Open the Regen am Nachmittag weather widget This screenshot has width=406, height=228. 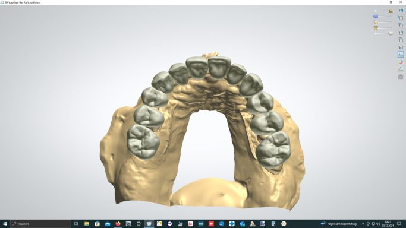(x=339, y=224)
